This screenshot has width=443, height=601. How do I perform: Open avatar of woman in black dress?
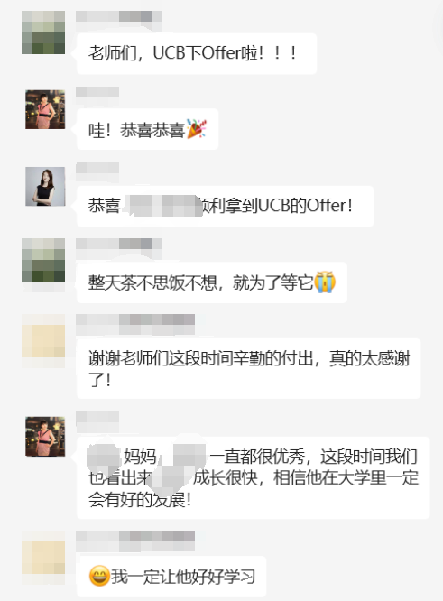45,187
